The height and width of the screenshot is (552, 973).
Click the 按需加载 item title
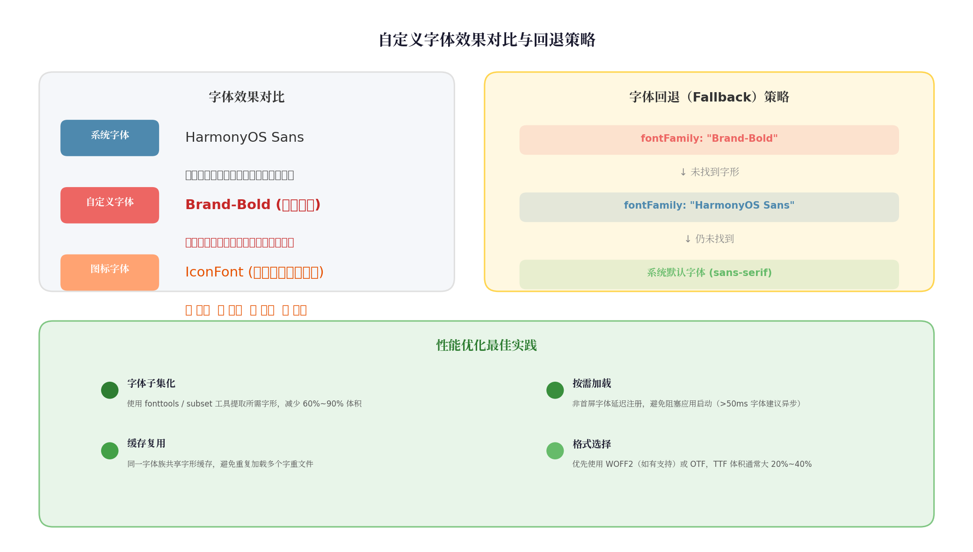pos(592,383)
